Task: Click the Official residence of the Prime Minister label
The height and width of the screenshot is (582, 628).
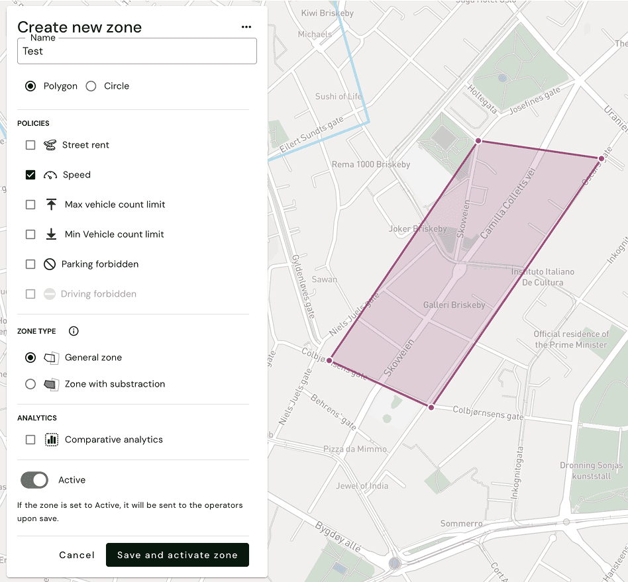Action: (571, 340)
